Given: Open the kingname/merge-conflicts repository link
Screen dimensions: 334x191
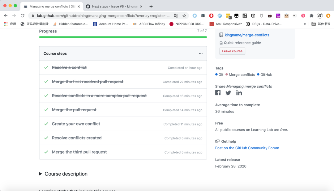Looking at the screenshot, I should 247,35.
